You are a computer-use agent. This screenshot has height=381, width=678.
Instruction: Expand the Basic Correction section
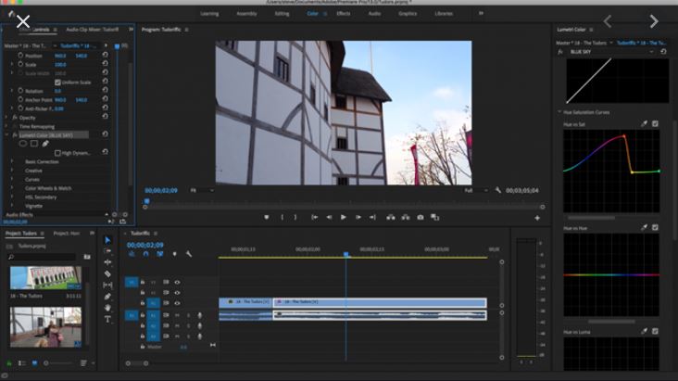click(12, 161)
